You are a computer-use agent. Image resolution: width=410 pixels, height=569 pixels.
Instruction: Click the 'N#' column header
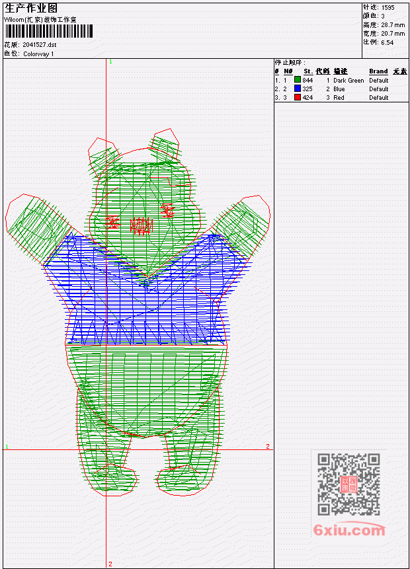(288, 71)
